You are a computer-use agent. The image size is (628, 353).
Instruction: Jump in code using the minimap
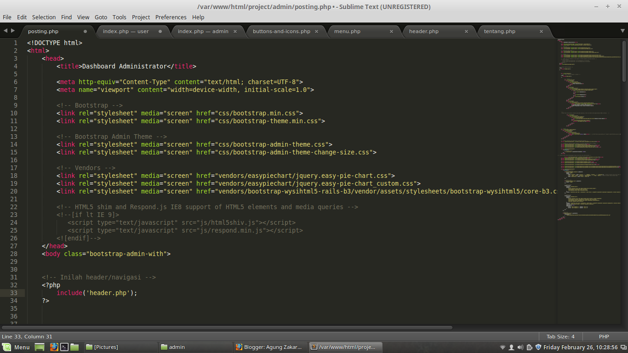coord(589,129)
